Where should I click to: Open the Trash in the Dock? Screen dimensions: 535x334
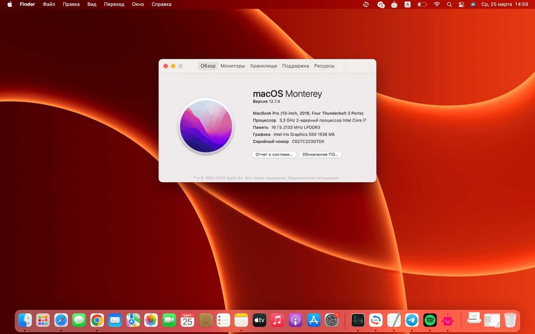tap(510, 320)
